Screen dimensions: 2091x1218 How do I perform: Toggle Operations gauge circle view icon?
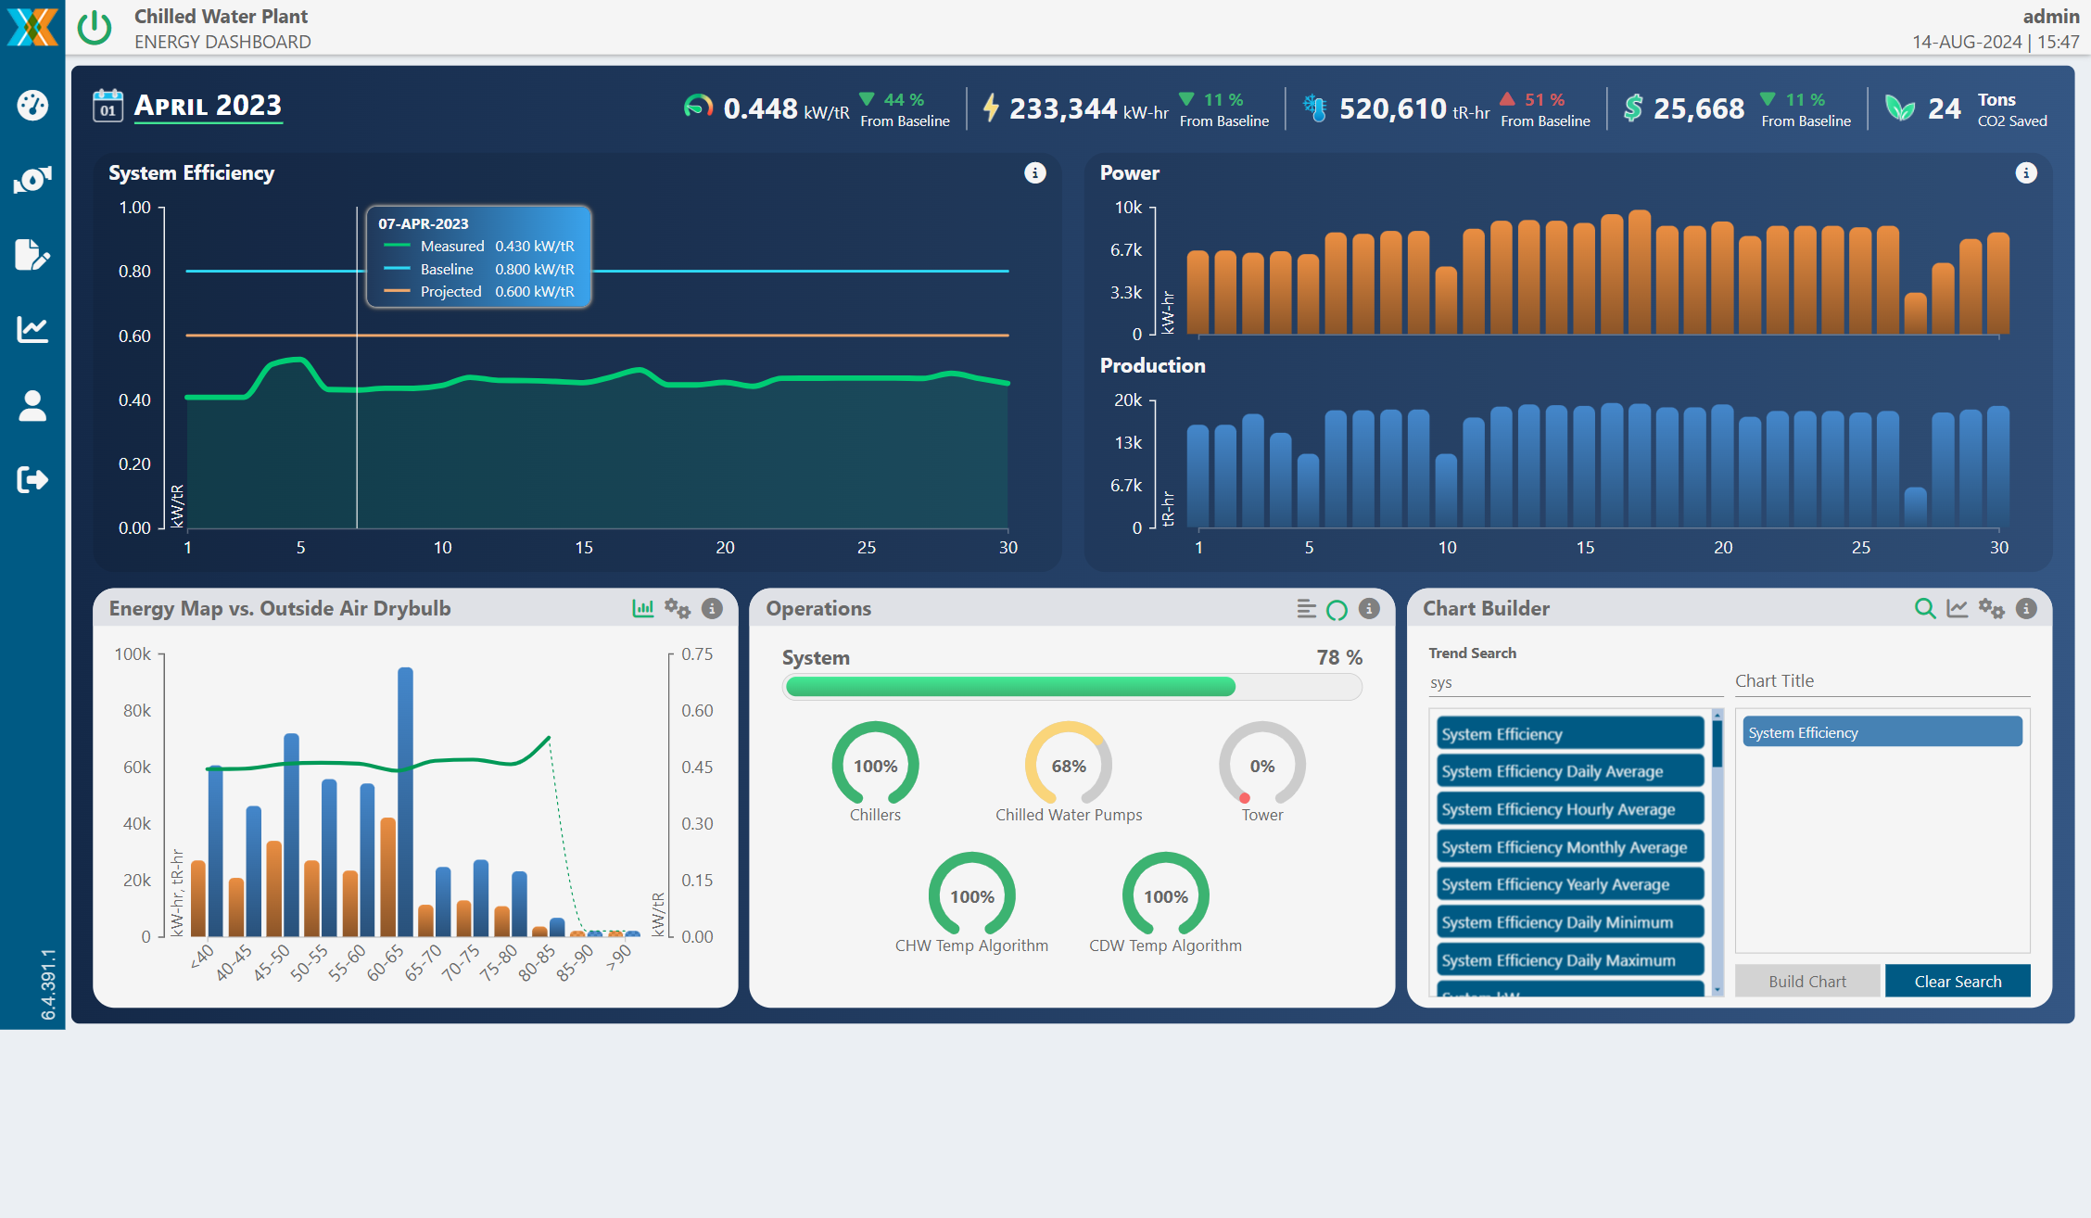pos(1337,609)
